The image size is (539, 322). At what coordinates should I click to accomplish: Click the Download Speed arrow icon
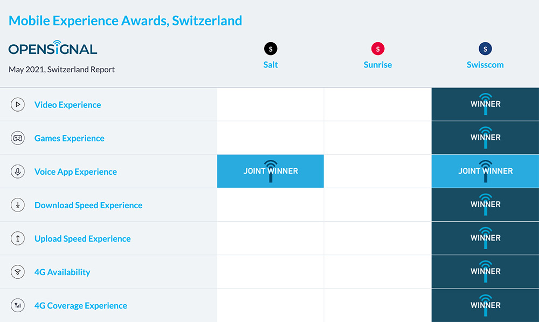[x=18, y=205]
